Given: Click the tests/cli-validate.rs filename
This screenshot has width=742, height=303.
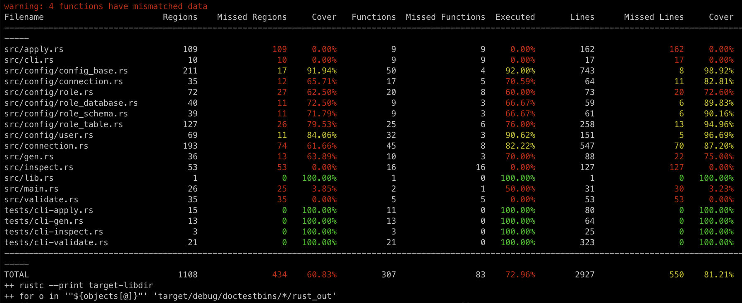Looking at the screenshot, I should 56,242.
